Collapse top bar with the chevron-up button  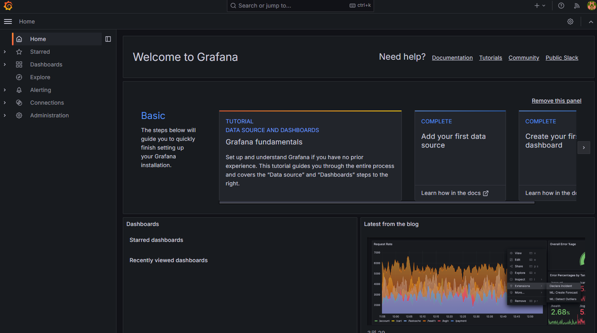(591, 22)
